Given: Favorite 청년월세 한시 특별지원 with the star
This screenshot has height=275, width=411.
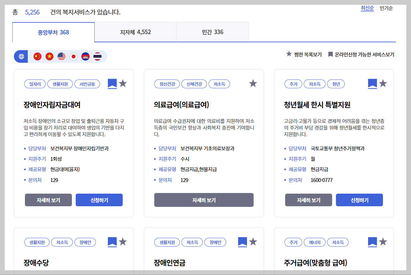Looking at the screenshot, I should [383, 84].
